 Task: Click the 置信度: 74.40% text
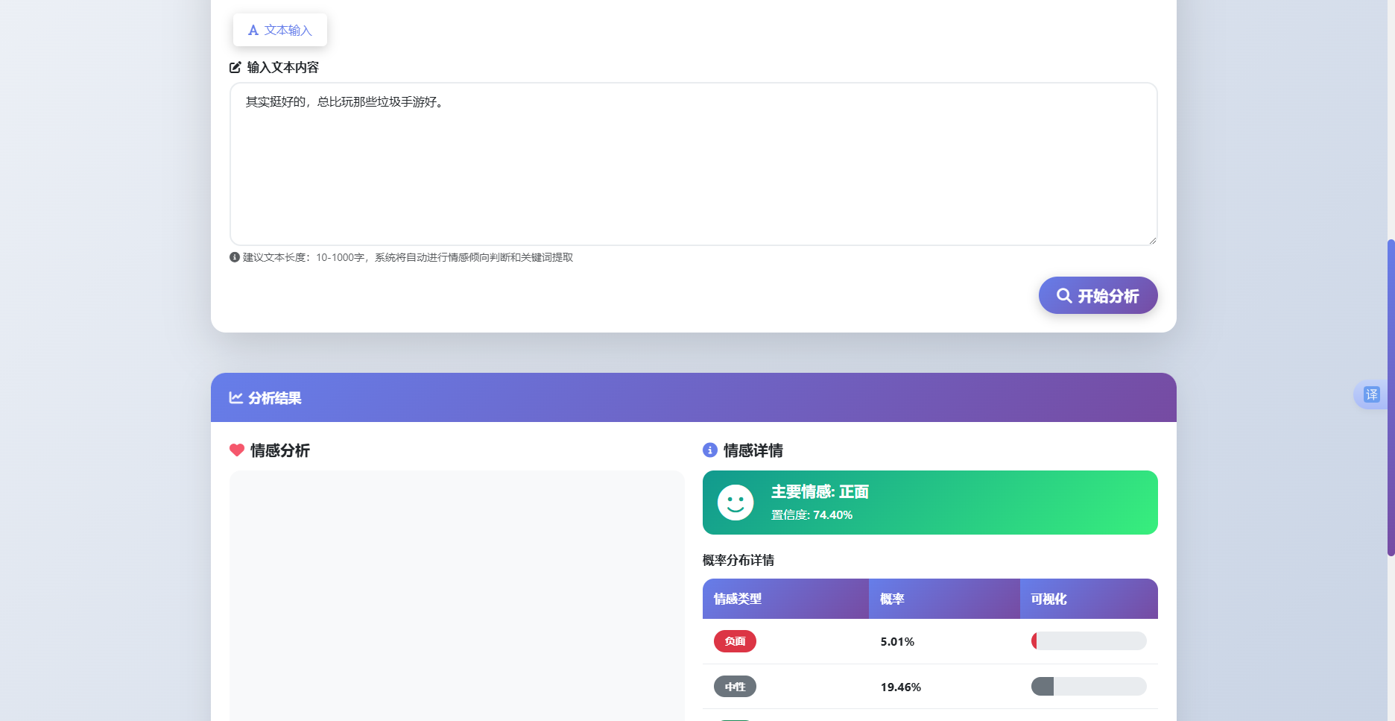click(x=812, y=515)
